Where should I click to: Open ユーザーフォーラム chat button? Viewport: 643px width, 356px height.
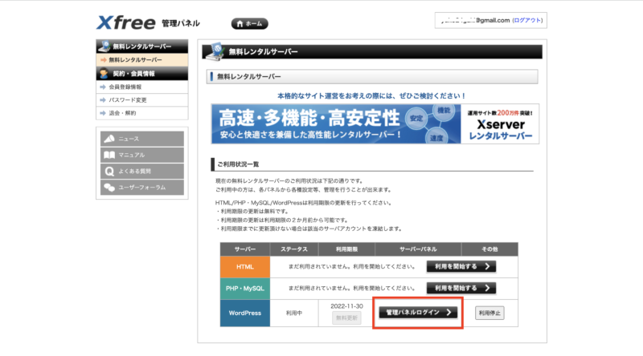(x=142, y=188)
